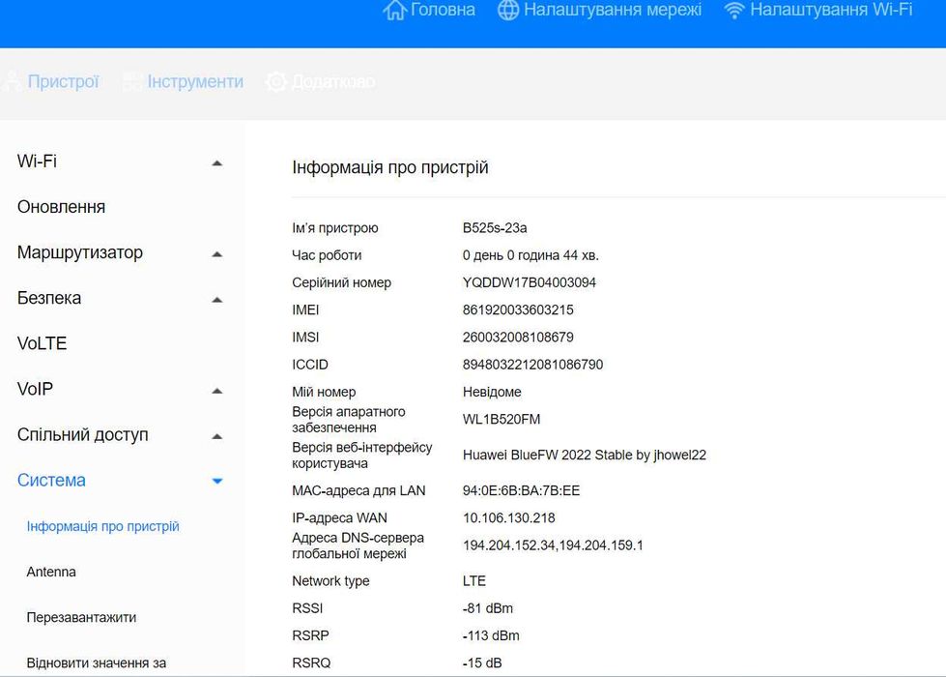
Task: Click the Wi-Fi signal icon in header
Action: tap(734, 11)
